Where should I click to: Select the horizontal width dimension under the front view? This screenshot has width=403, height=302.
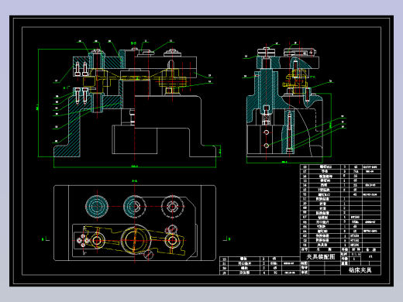pyautogui.click(x=135, y=166)
